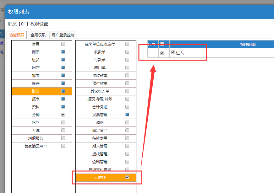
Task: Select the 发票管理 function row
Action: [106, 115]
